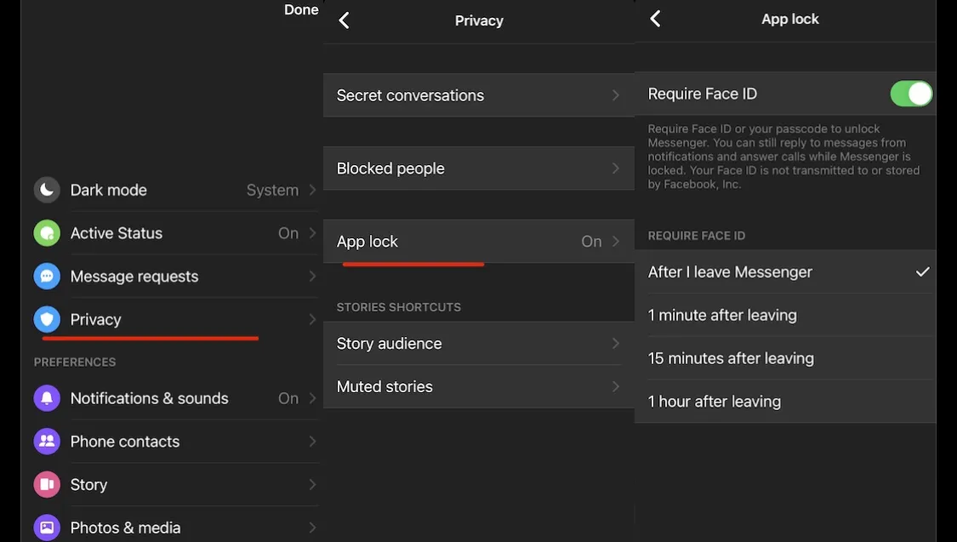Image resolution: width=957 pixels, height=542 pixels.
Task: Expand the App lock On chevron
Action: pos(615,242)
